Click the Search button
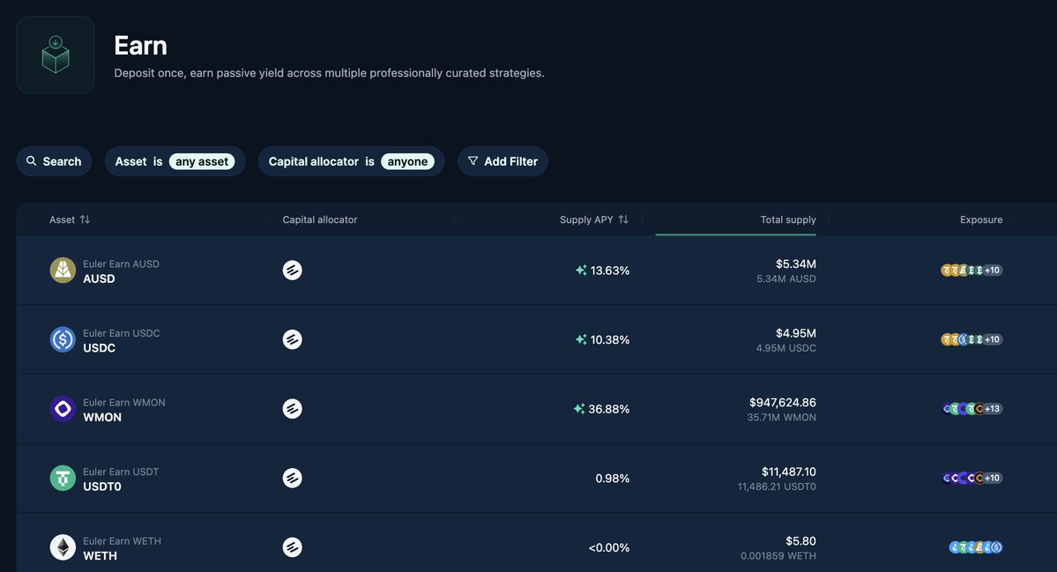Screen dimensions: 1057x572 pos(54,161)
